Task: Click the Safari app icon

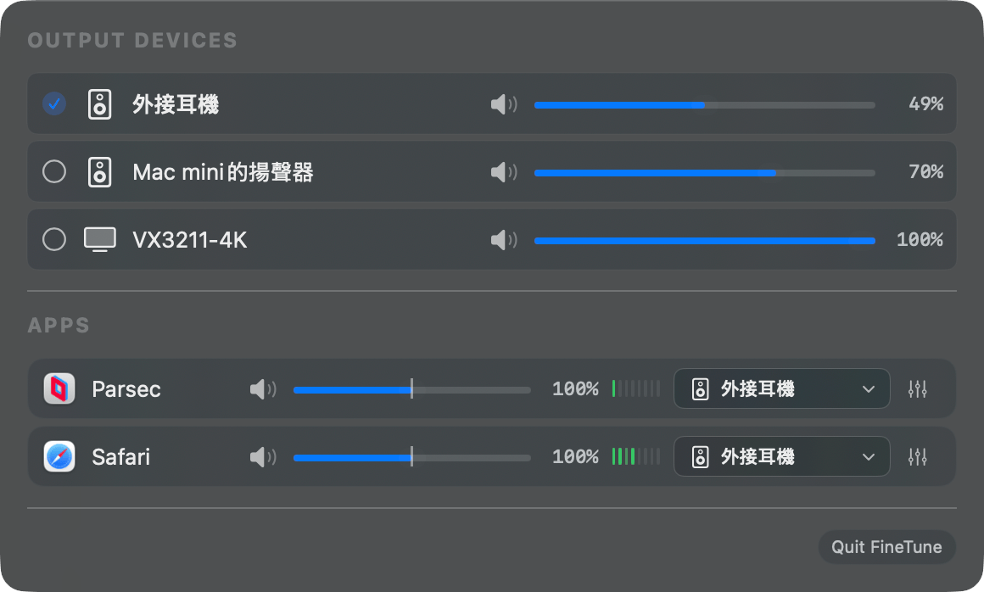Action: 59,457
